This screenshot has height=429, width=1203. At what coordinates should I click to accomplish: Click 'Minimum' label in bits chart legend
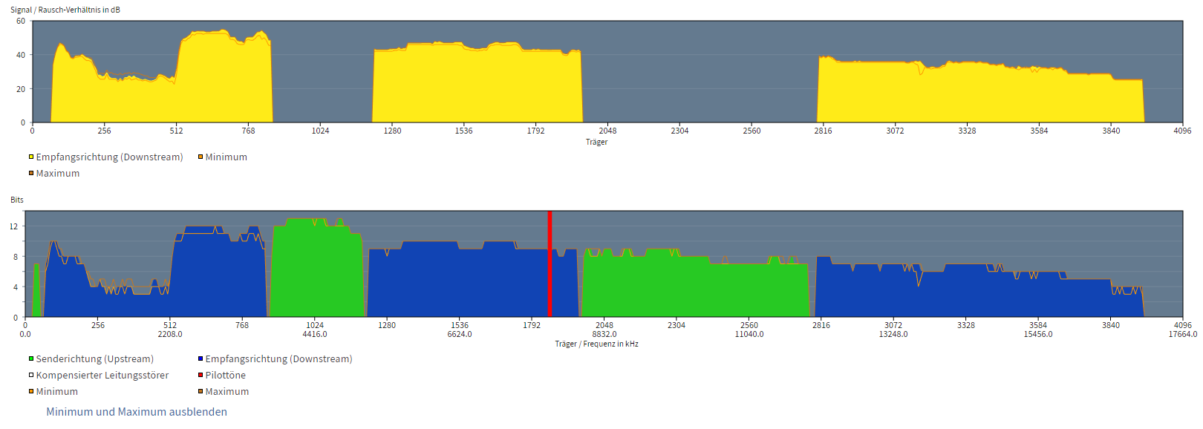coord(57,392)
